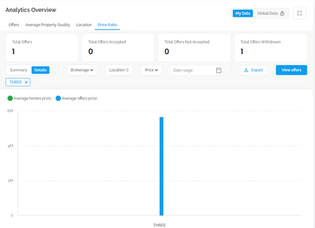Image resolution: width=315 pixels, height=228 pixels.
Task: Toggle Average offers price legend swatch
Action: (58, 98)
